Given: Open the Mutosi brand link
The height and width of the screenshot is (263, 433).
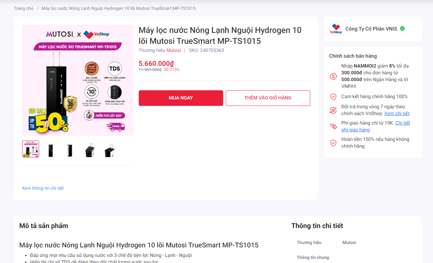Looking at the screenshot, I should pos(173,50).
